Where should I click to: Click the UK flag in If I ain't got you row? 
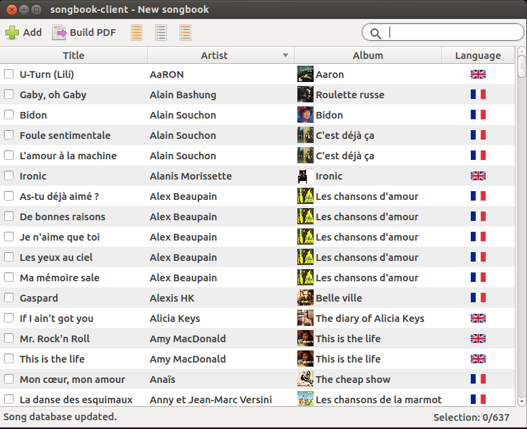pyautogui.click(x=478, y=319)
